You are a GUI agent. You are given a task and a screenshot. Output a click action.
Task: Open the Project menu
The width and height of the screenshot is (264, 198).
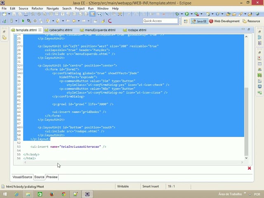(x=80, y=8)
